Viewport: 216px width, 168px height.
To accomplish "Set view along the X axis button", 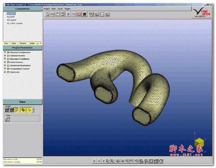I will tap(94, 161).
